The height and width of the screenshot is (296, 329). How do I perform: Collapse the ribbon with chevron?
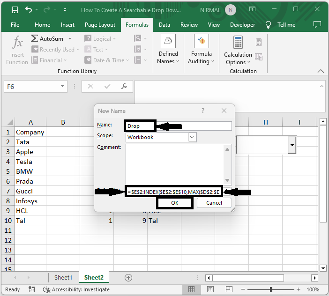pos(321,71)
